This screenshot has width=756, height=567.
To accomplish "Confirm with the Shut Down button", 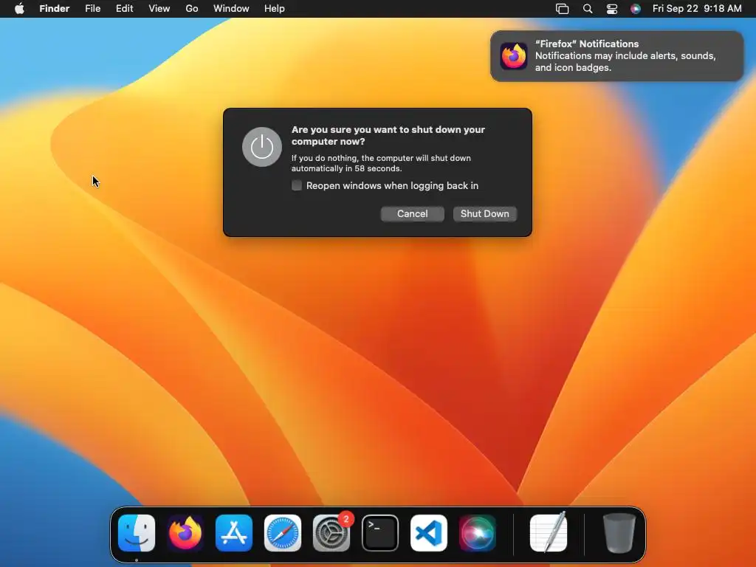I will point(484,213).
